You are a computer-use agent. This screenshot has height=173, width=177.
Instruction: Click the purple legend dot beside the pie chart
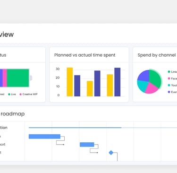[169, 92]
